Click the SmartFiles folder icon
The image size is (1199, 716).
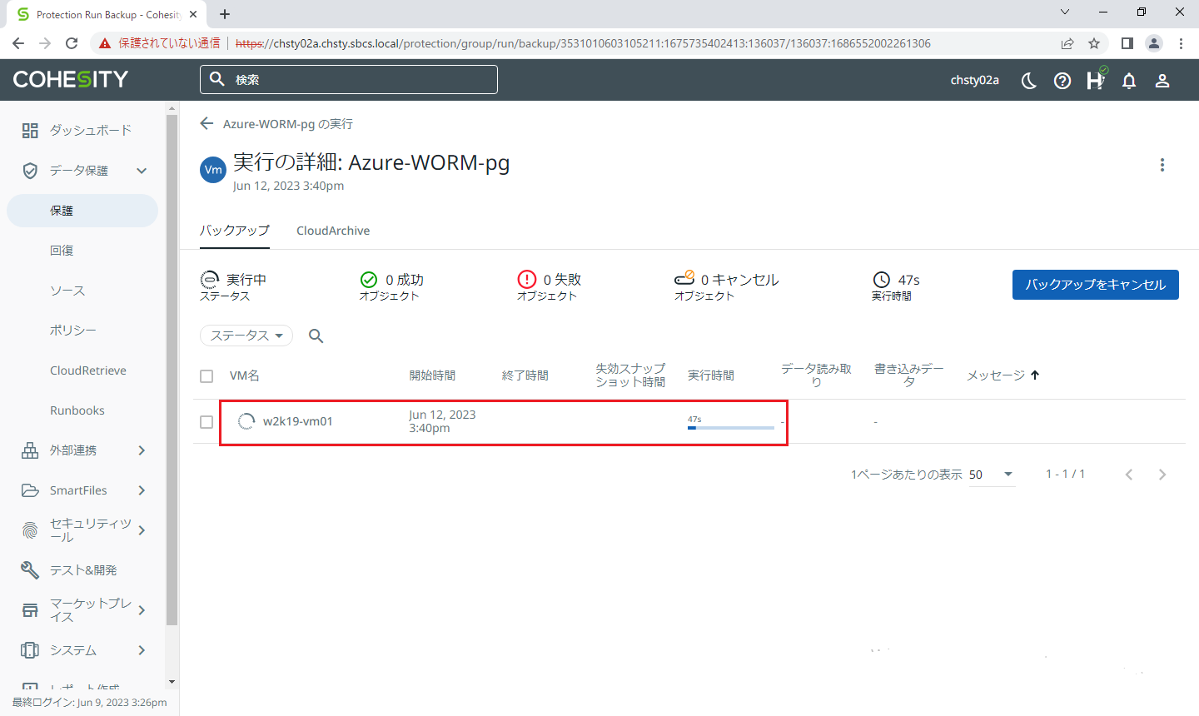coord(30,490)
